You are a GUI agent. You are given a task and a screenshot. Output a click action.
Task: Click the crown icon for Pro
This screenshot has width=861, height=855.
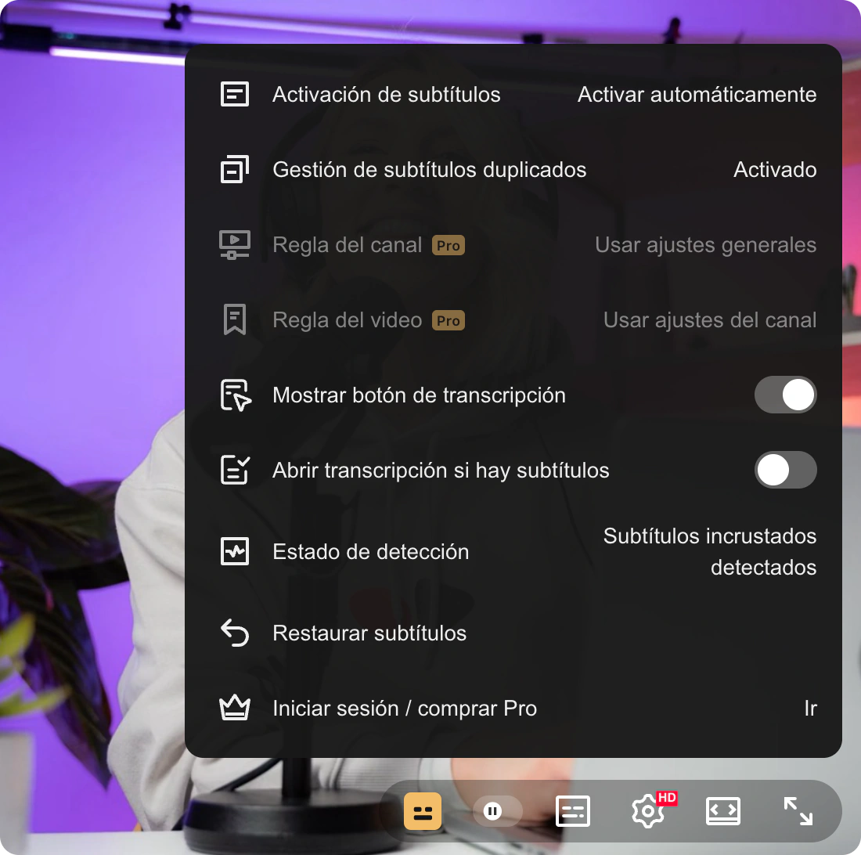pos(235,708)
